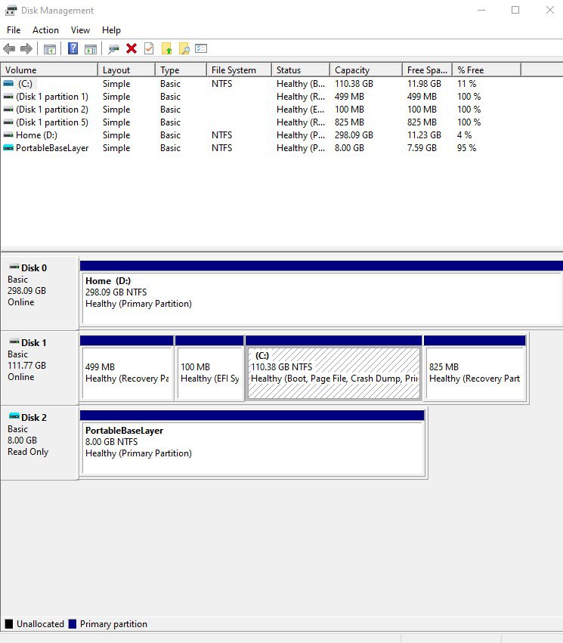Sort by the Layout column header
The image size is (563, 643).
tap(127, 70)
